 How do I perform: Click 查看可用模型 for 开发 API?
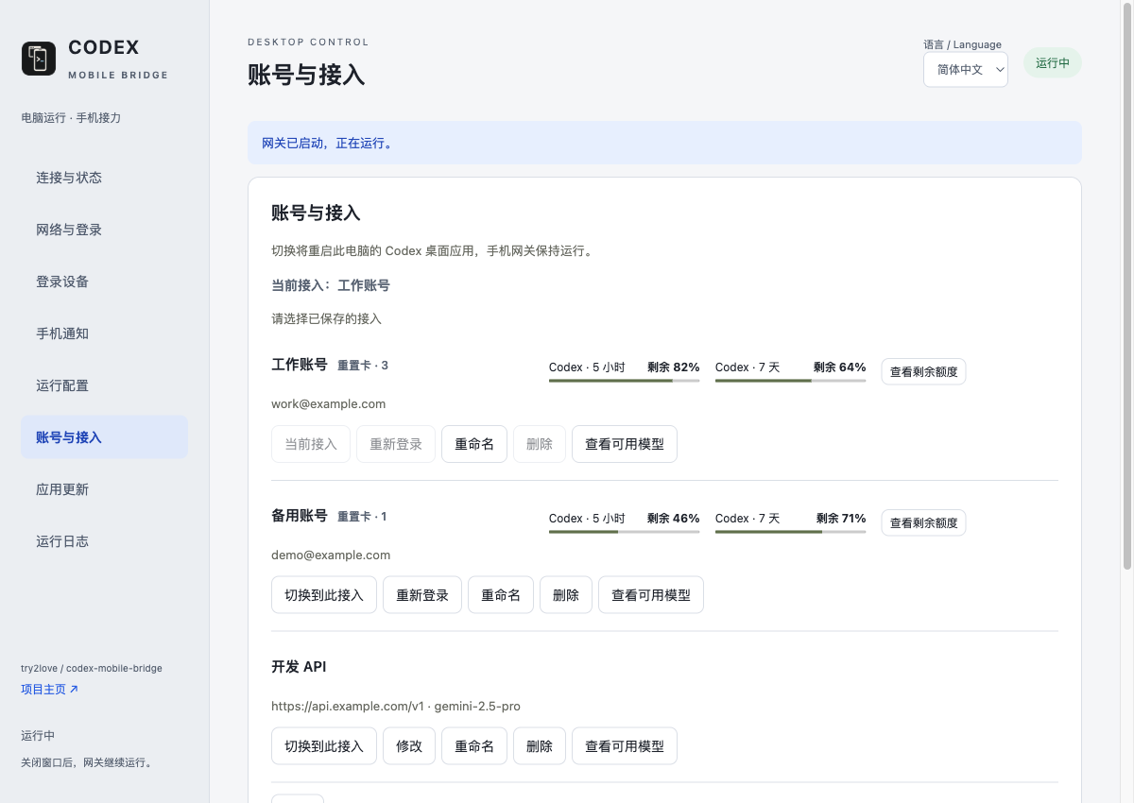pyautogui.click(x=625, y=746)
